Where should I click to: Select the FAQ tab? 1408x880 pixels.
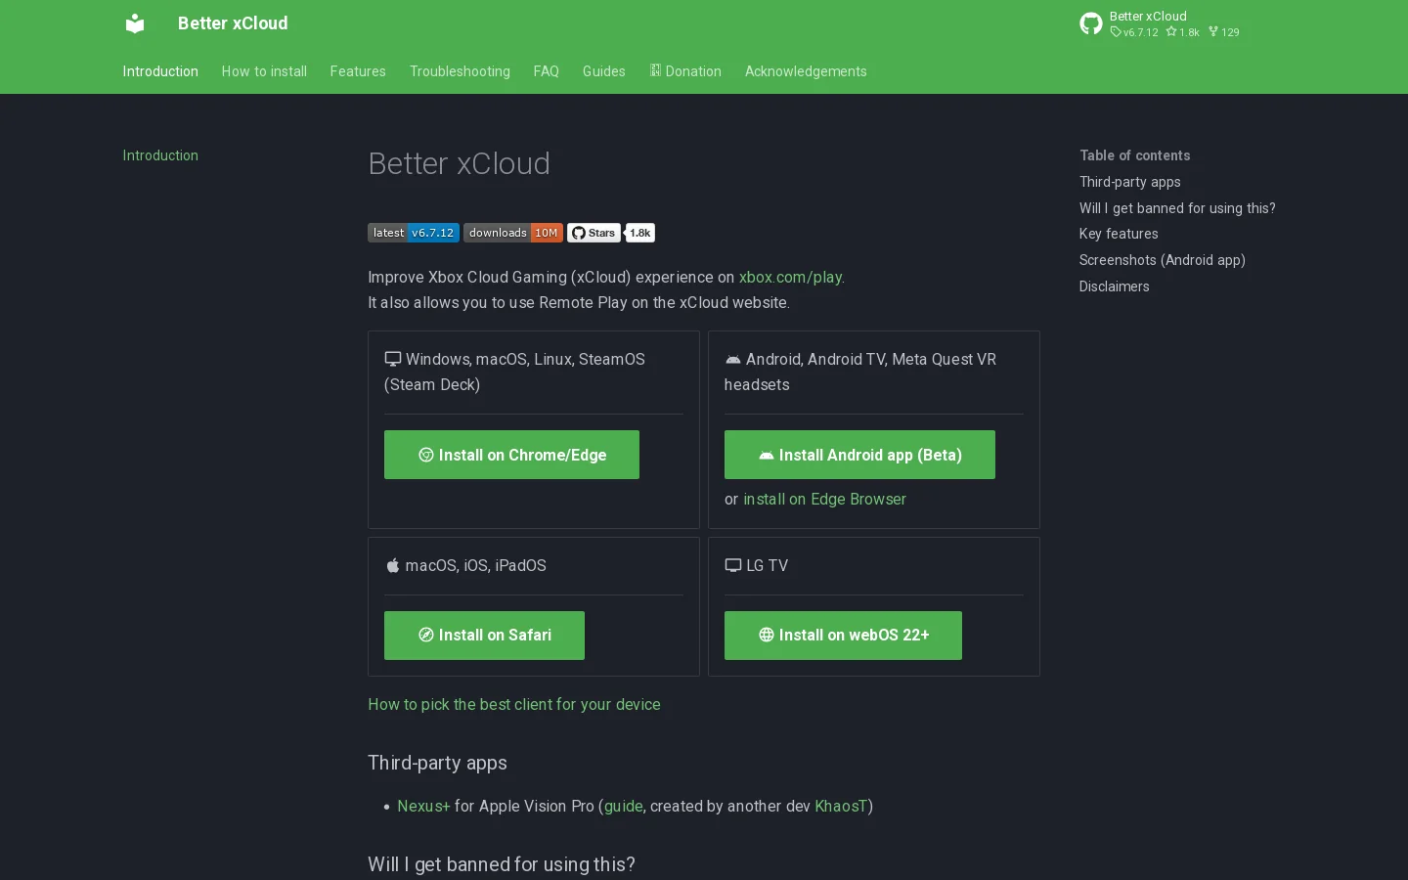point(547,71)
